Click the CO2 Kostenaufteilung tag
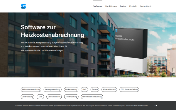Viewport: 176px width, 110px height. 129,89
